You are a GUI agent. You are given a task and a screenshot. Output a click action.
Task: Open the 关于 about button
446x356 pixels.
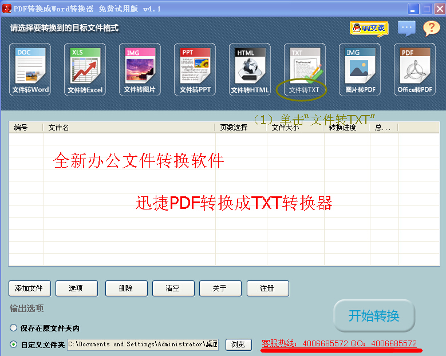[x=220, y=288]
